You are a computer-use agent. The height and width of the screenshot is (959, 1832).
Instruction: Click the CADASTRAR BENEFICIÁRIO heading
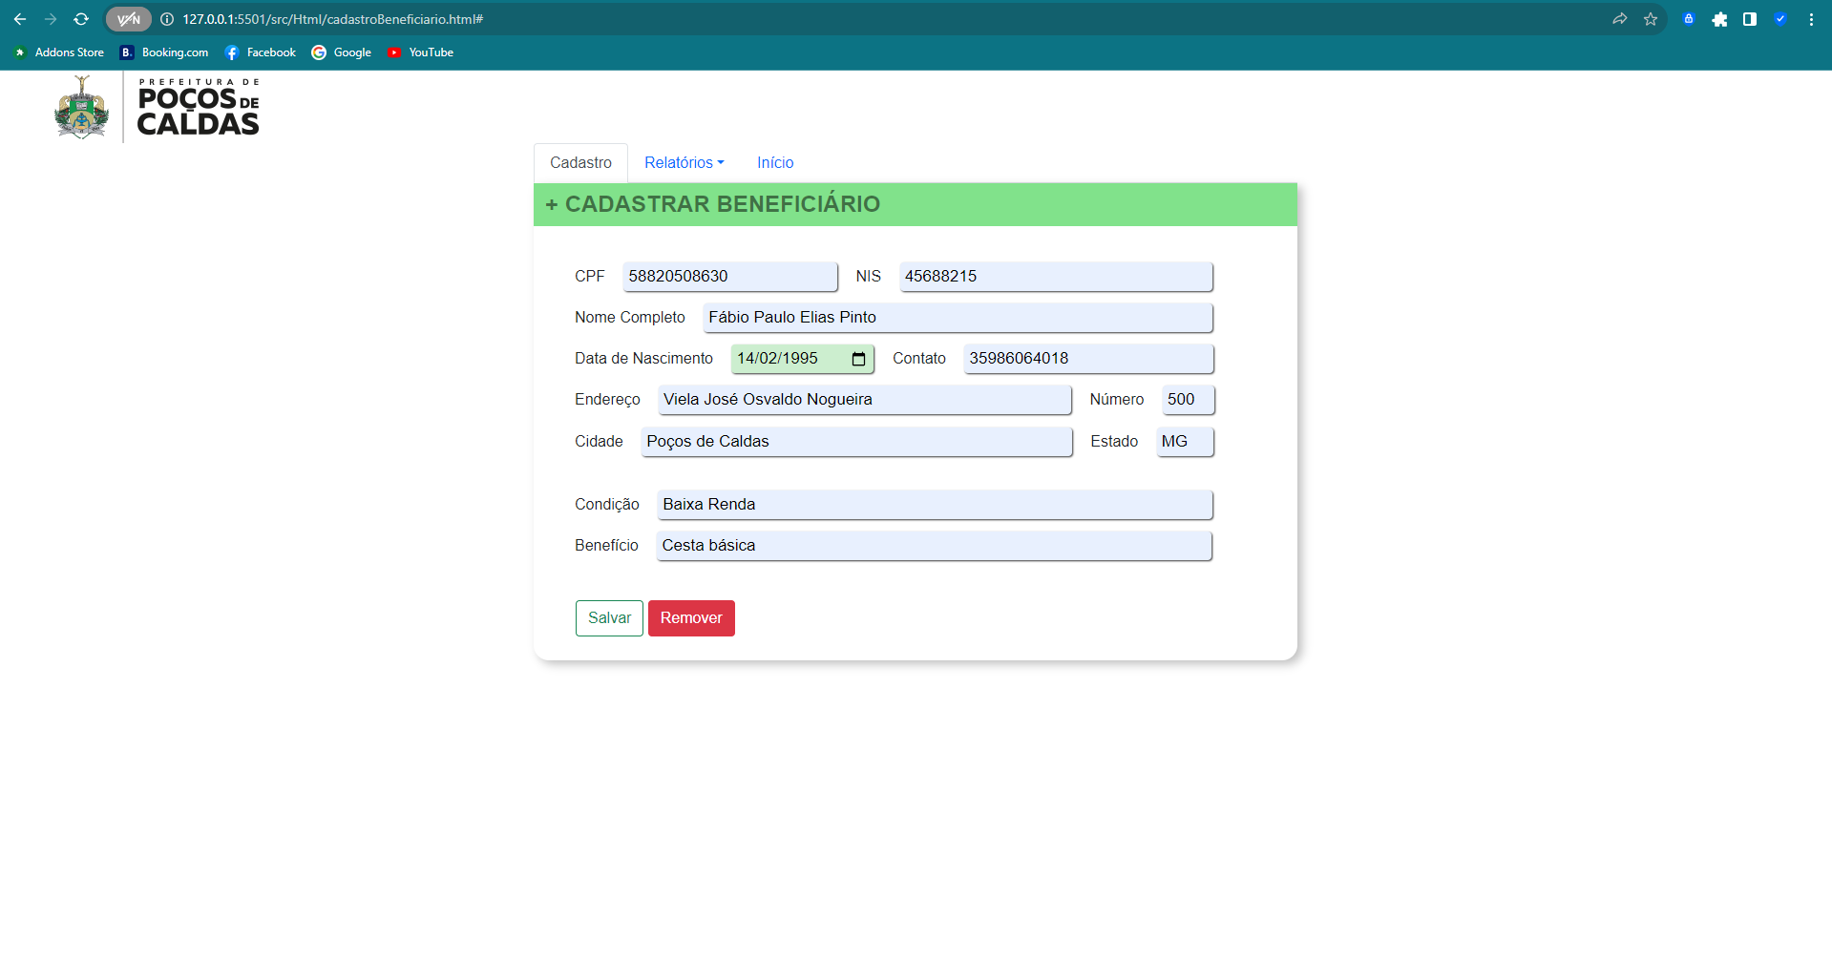712,204
